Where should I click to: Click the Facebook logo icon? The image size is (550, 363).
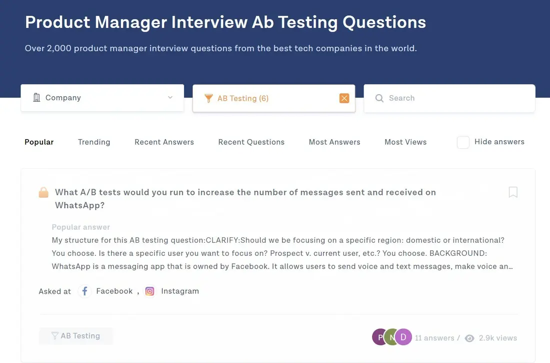(84, 291)
